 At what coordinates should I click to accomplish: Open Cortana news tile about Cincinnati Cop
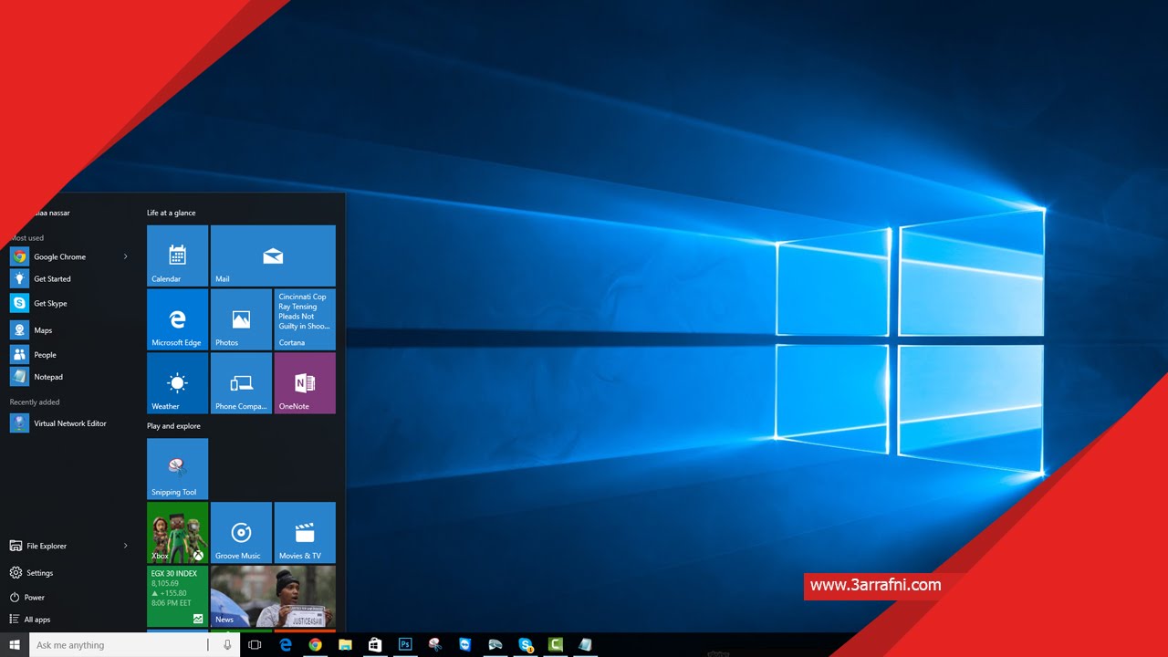[x=305, y=319]
